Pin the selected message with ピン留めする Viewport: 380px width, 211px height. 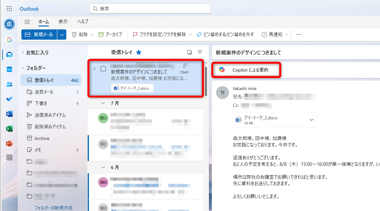pyautogui.click(x=226, y=34)
